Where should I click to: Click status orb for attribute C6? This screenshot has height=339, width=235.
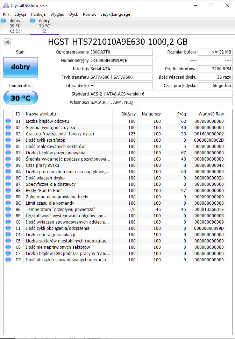coord(8,247)
